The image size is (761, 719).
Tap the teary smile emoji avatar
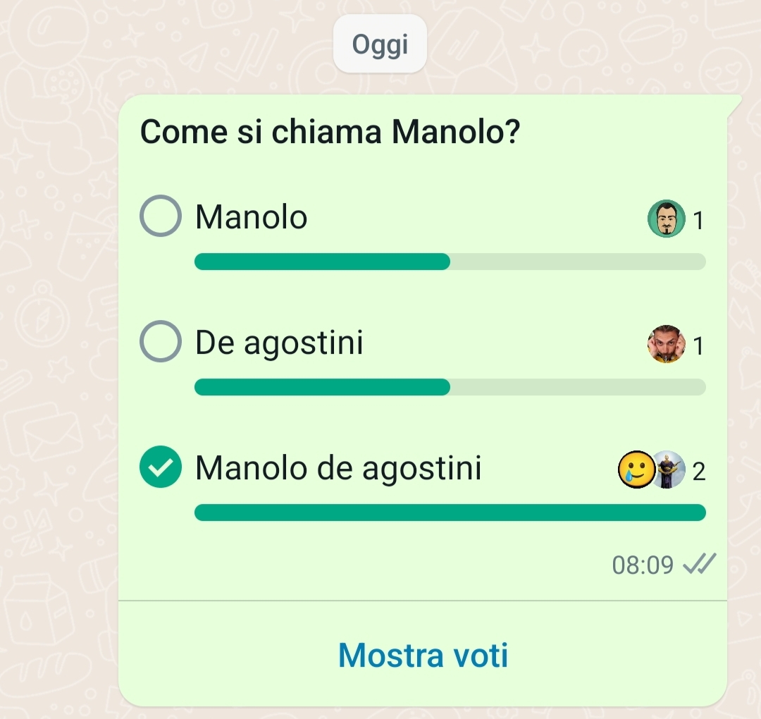636,469
